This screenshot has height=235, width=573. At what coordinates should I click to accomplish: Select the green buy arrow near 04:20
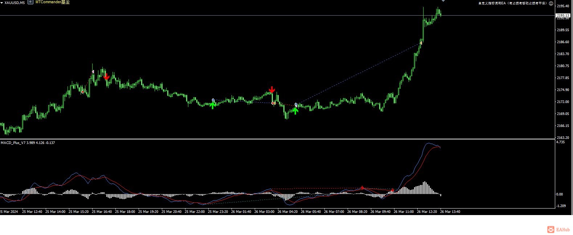[295, 111]
